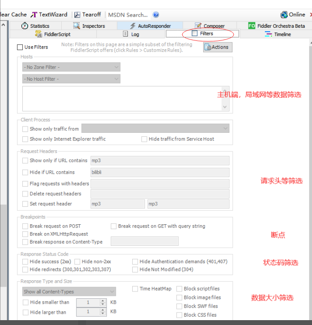Screen dimensions: 312x325
Task: Check Block CSS files
Action: click(179, 315)
